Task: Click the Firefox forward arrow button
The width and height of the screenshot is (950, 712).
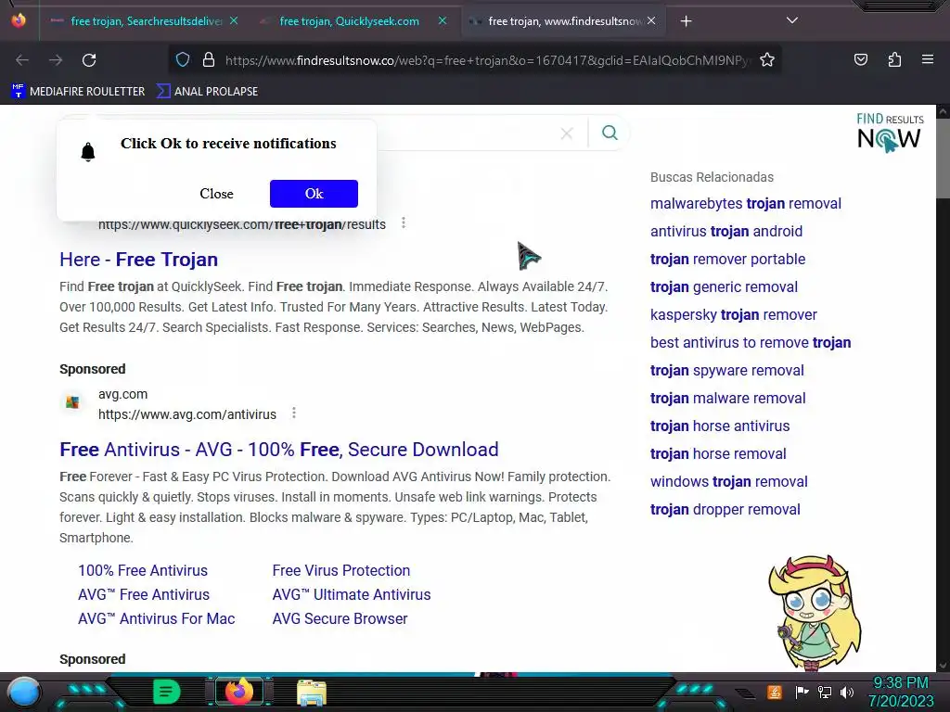Action: coord(56,60)
